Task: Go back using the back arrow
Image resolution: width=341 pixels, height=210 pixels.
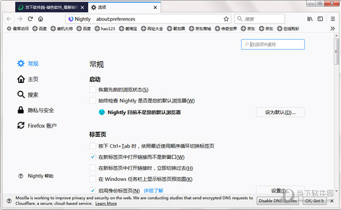Action: (9, 19)
